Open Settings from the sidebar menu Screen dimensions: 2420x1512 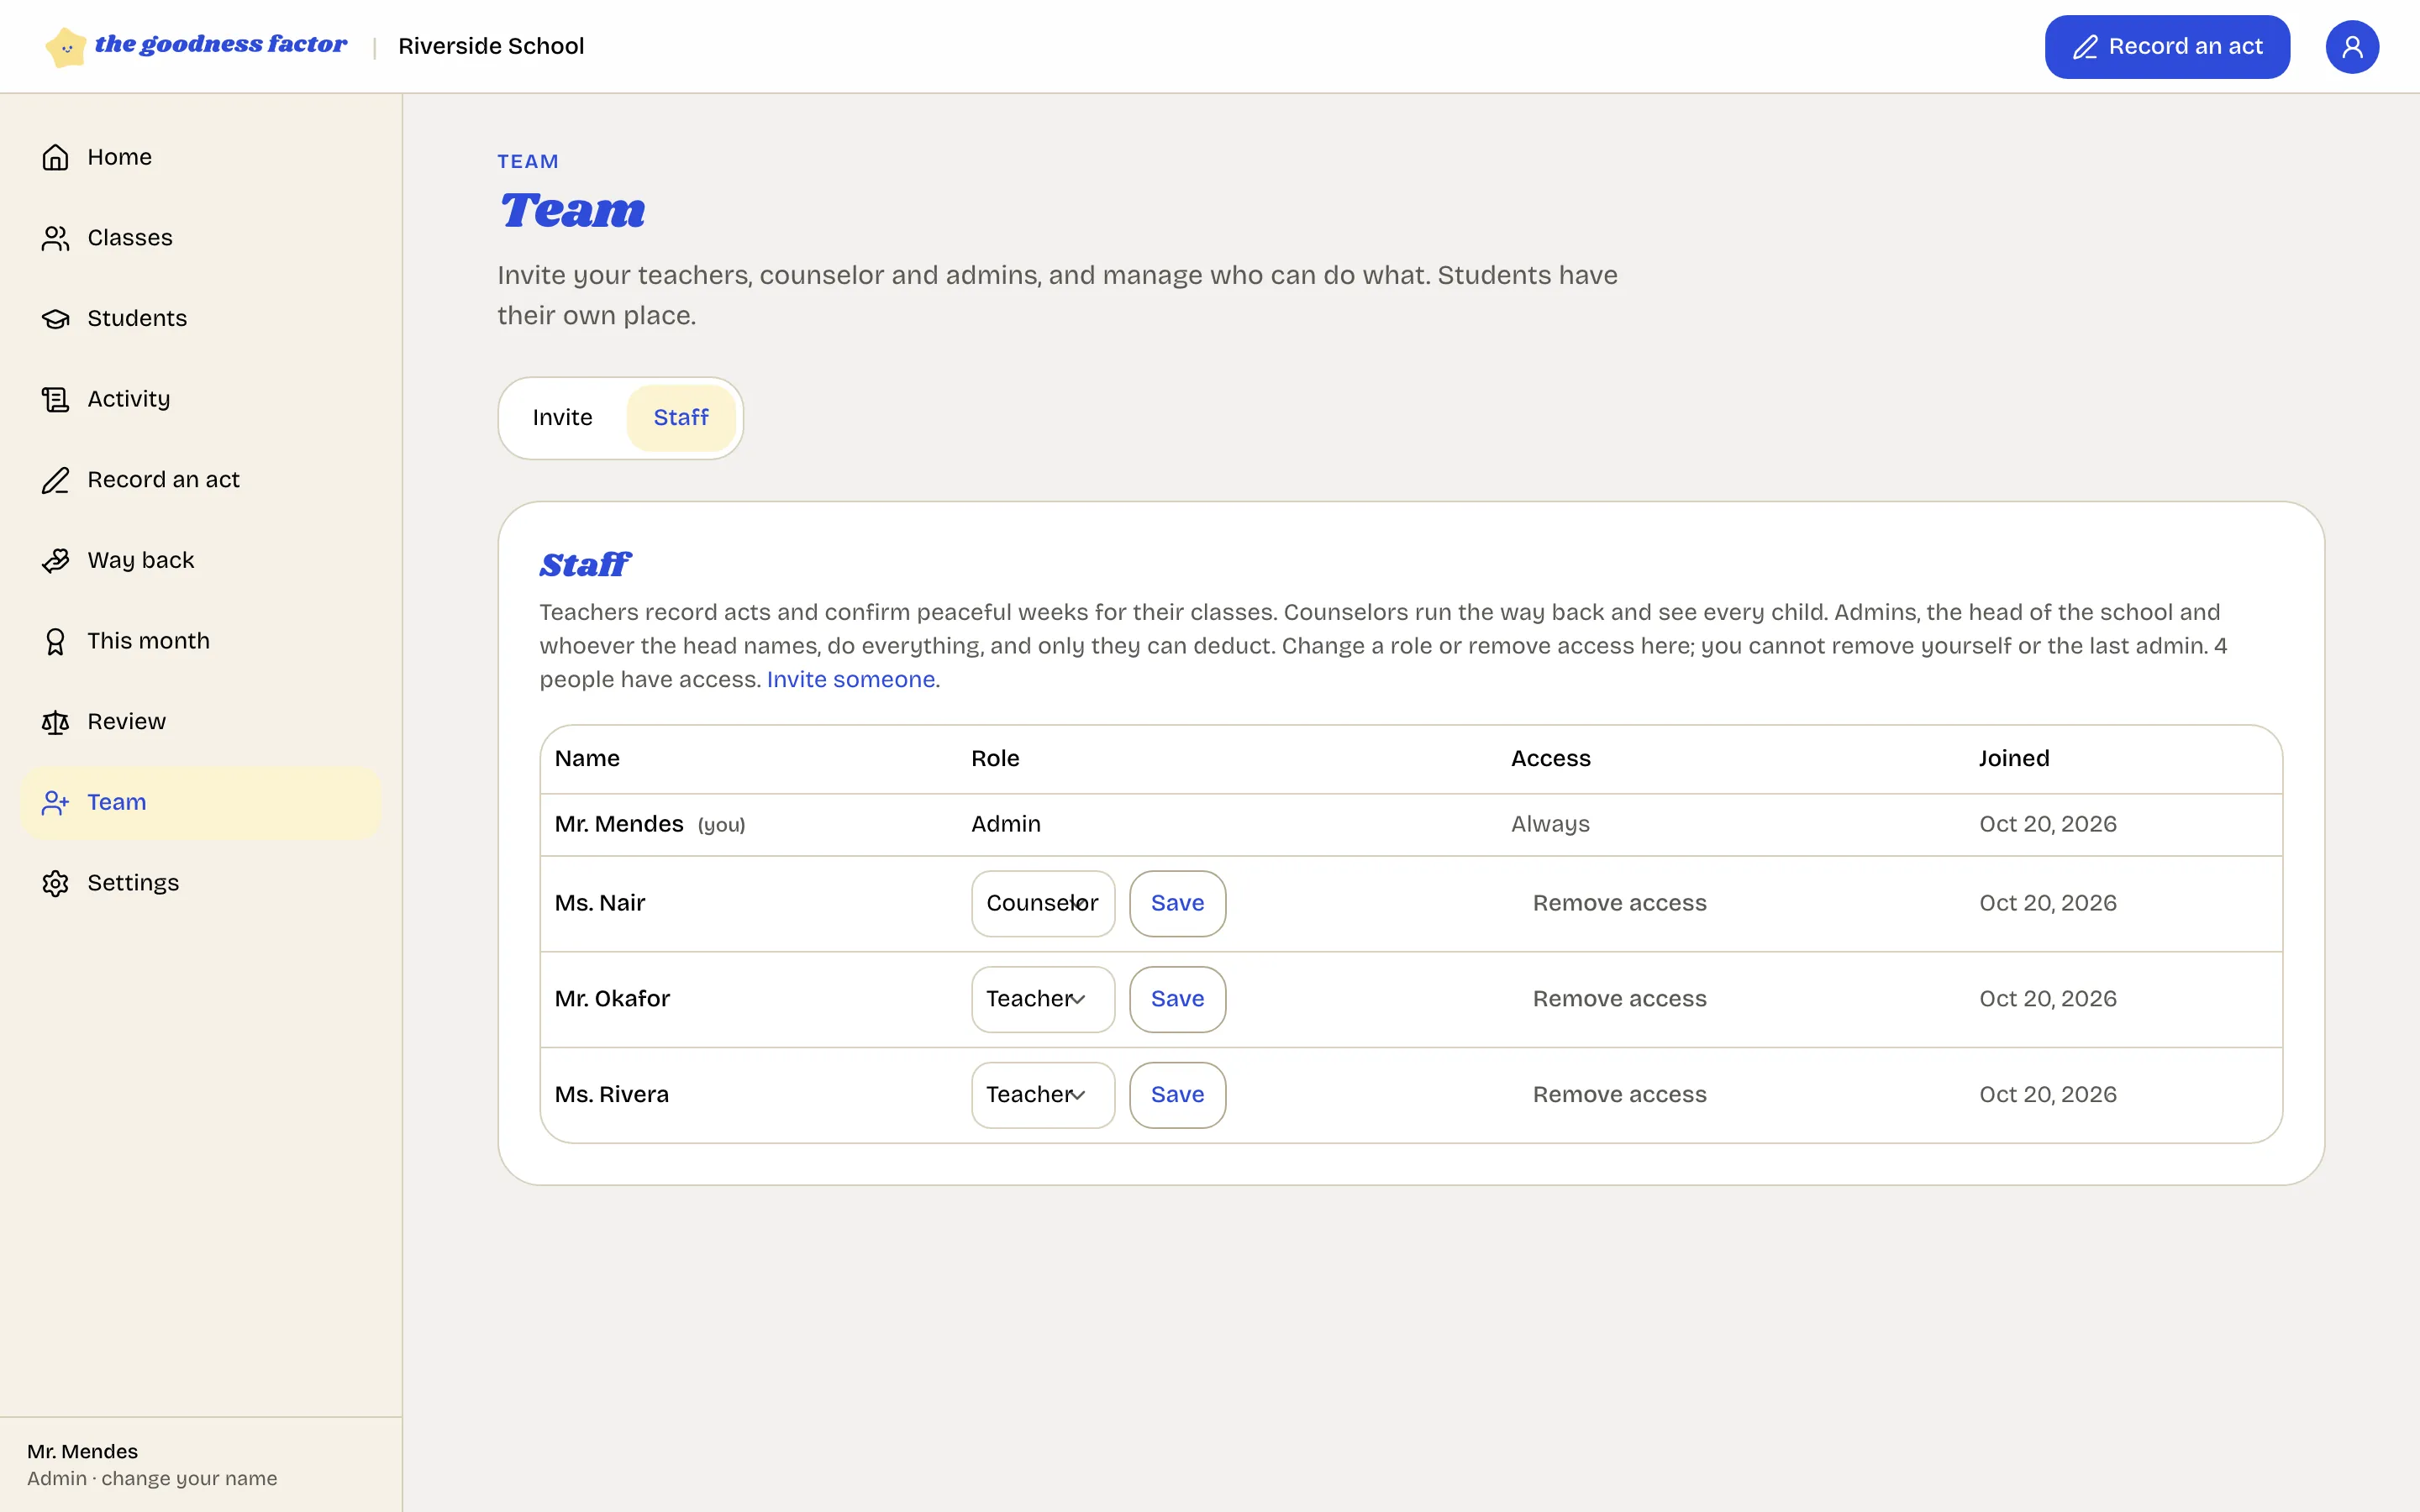point(200,883)
